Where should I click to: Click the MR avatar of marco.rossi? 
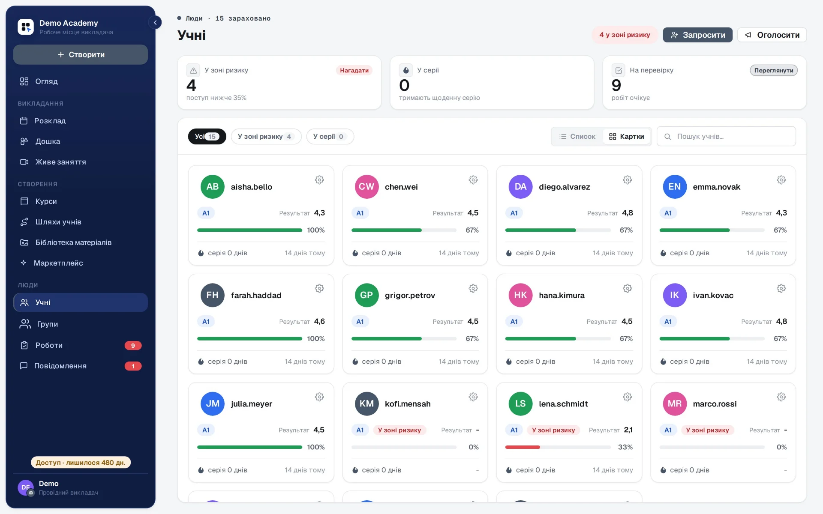tap(675, 403)
